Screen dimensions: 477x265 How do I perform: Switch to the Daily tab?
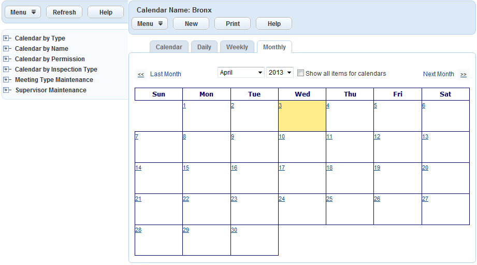204,47
